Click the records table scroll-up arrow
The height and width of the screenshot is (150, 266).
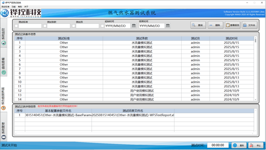pos(256,37)
